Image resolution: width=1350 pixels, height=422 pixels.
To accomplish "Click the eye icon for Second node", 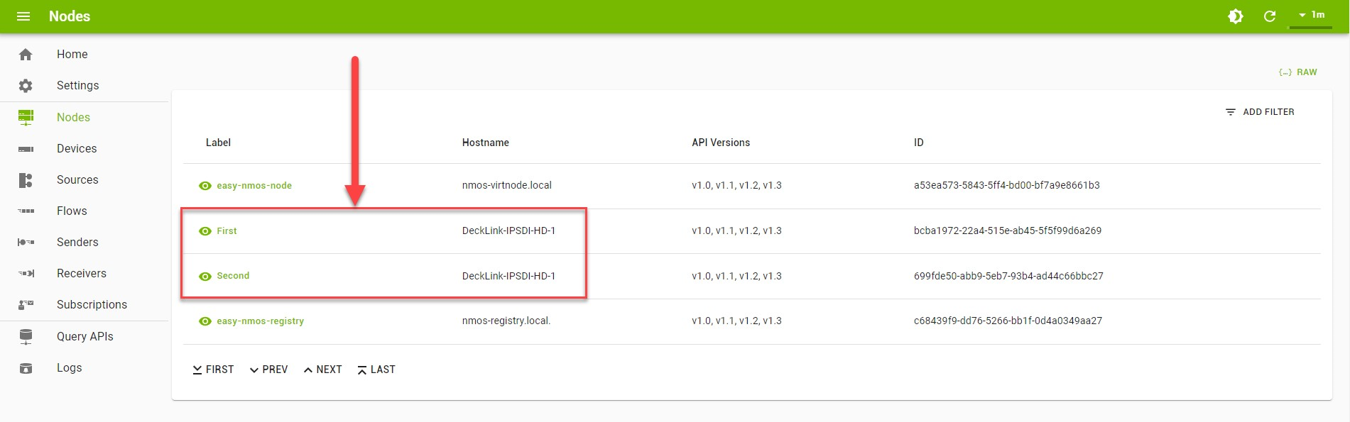I will pyautogui.click(x=205, y=277).
